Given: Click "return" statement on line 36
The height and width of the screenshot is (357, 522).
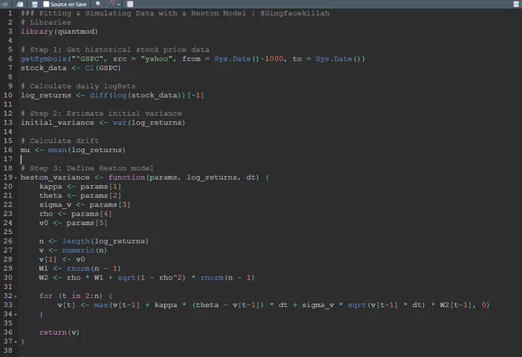Looking at the screenshot, I should pyautogui.click(x=53, y=332).
